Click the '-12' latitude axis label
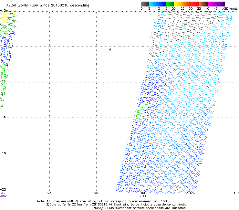Image resolution: width=239 pixels, height=210 pixels. (3, 46)
